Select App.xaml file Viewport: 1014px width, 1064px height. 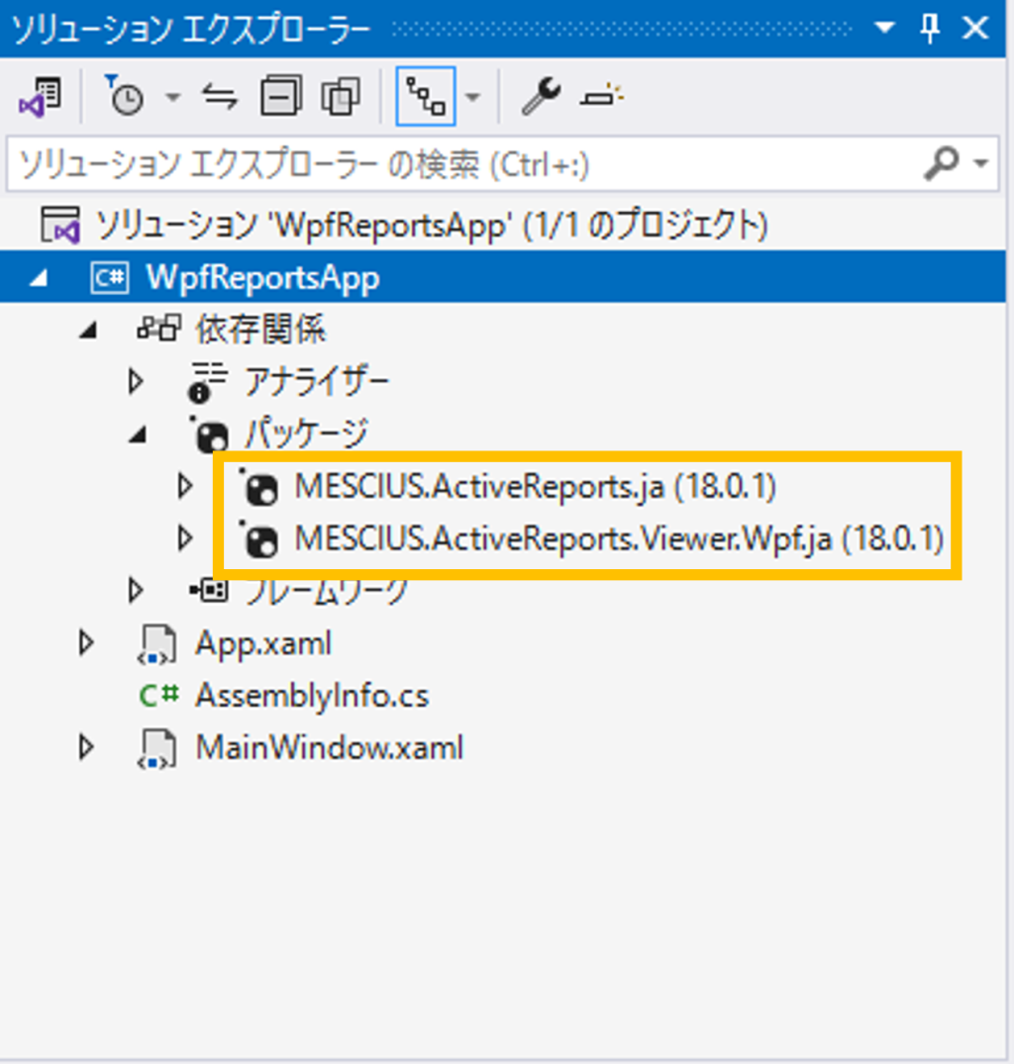tap(263, 642)
